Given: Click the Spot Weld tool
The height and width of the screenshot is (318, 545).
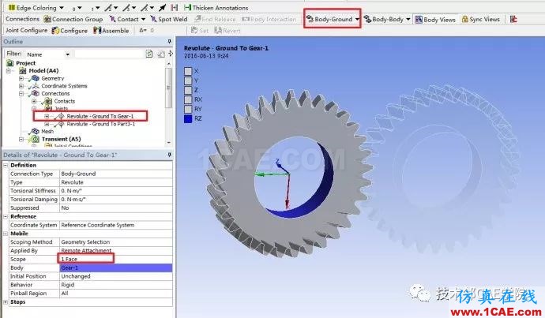Looking at the screenshot, I should point(169,19).
